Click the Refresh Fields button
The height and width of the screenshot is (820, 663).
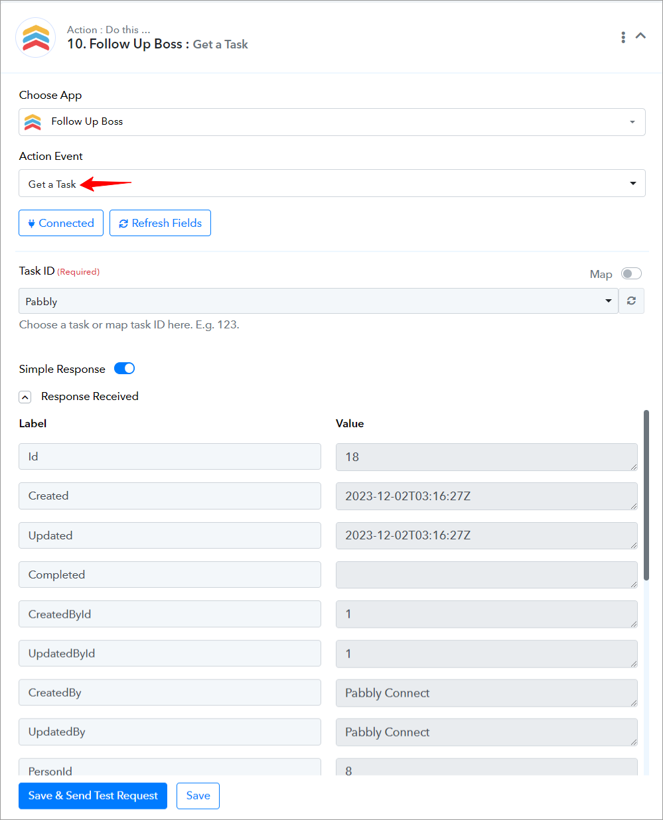[x=160, y=223]
